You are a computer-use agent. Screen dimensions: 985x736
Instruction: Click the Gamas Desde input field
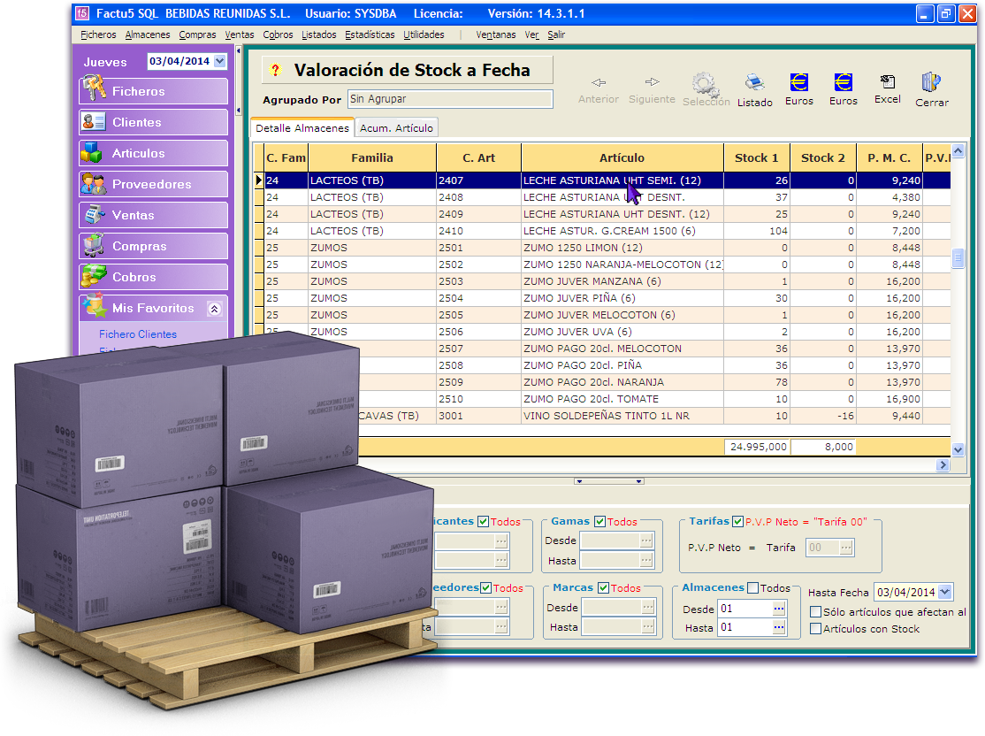click(x=609, y=540)
